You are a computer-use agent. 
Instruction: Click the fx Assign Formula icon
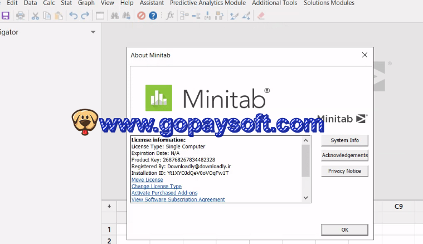169,16
